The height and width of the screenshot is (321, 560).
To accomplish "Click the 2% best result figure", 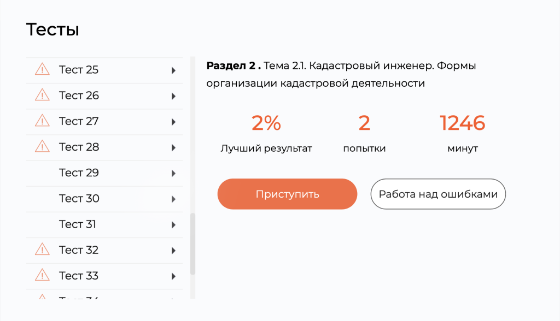I will click(266, 122).
